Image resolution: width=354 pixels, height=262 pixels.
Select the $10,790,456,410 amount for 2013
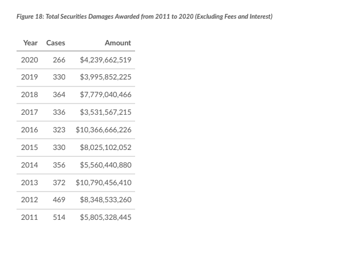pyautogui.click(x=104, y=182)
